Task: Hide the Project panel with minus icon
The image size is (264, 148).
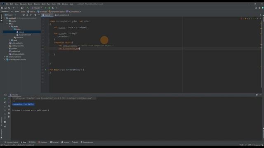Action: click(x=39, y=15)
